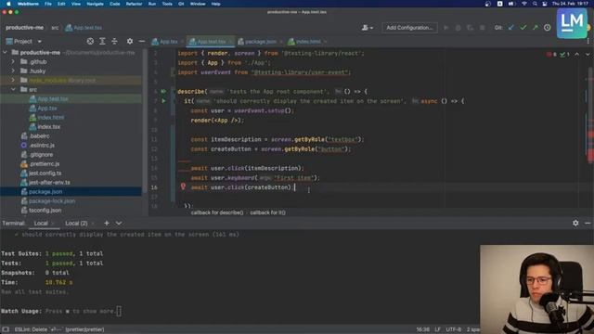The width and height of the screenshot is (594, 334).
Task: Click the Run with Coverage icon
Action: (471, 28)
